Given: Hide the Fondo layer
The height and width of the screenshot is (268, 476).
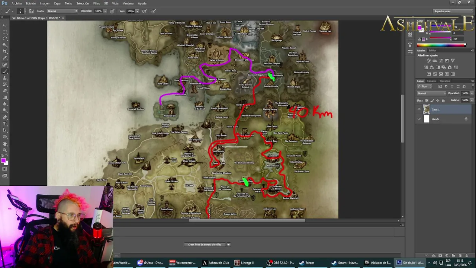Looking at the screenshot, I should tap(419, 119).
